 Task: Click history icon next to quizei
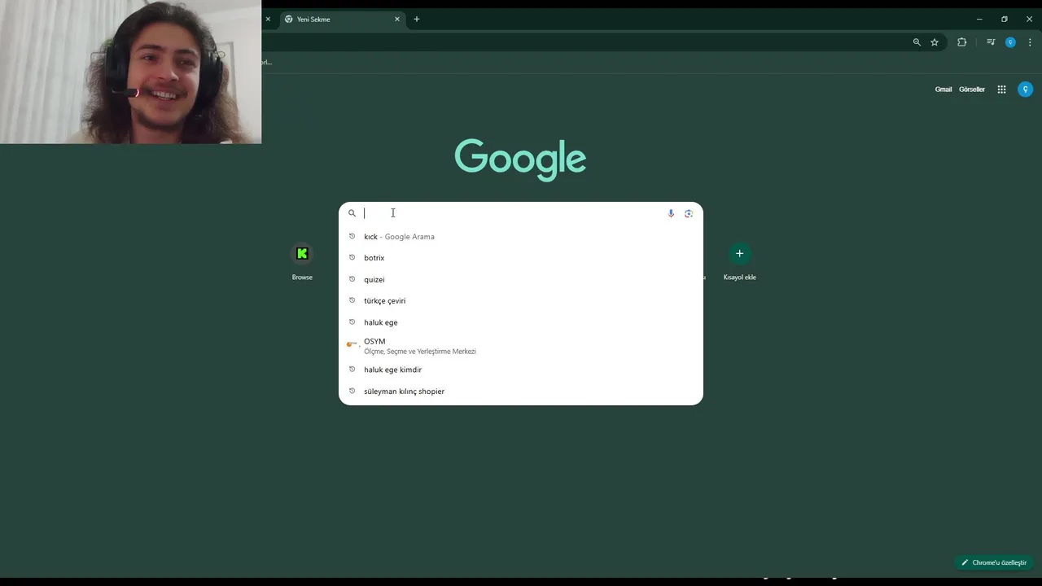(352, 279)
